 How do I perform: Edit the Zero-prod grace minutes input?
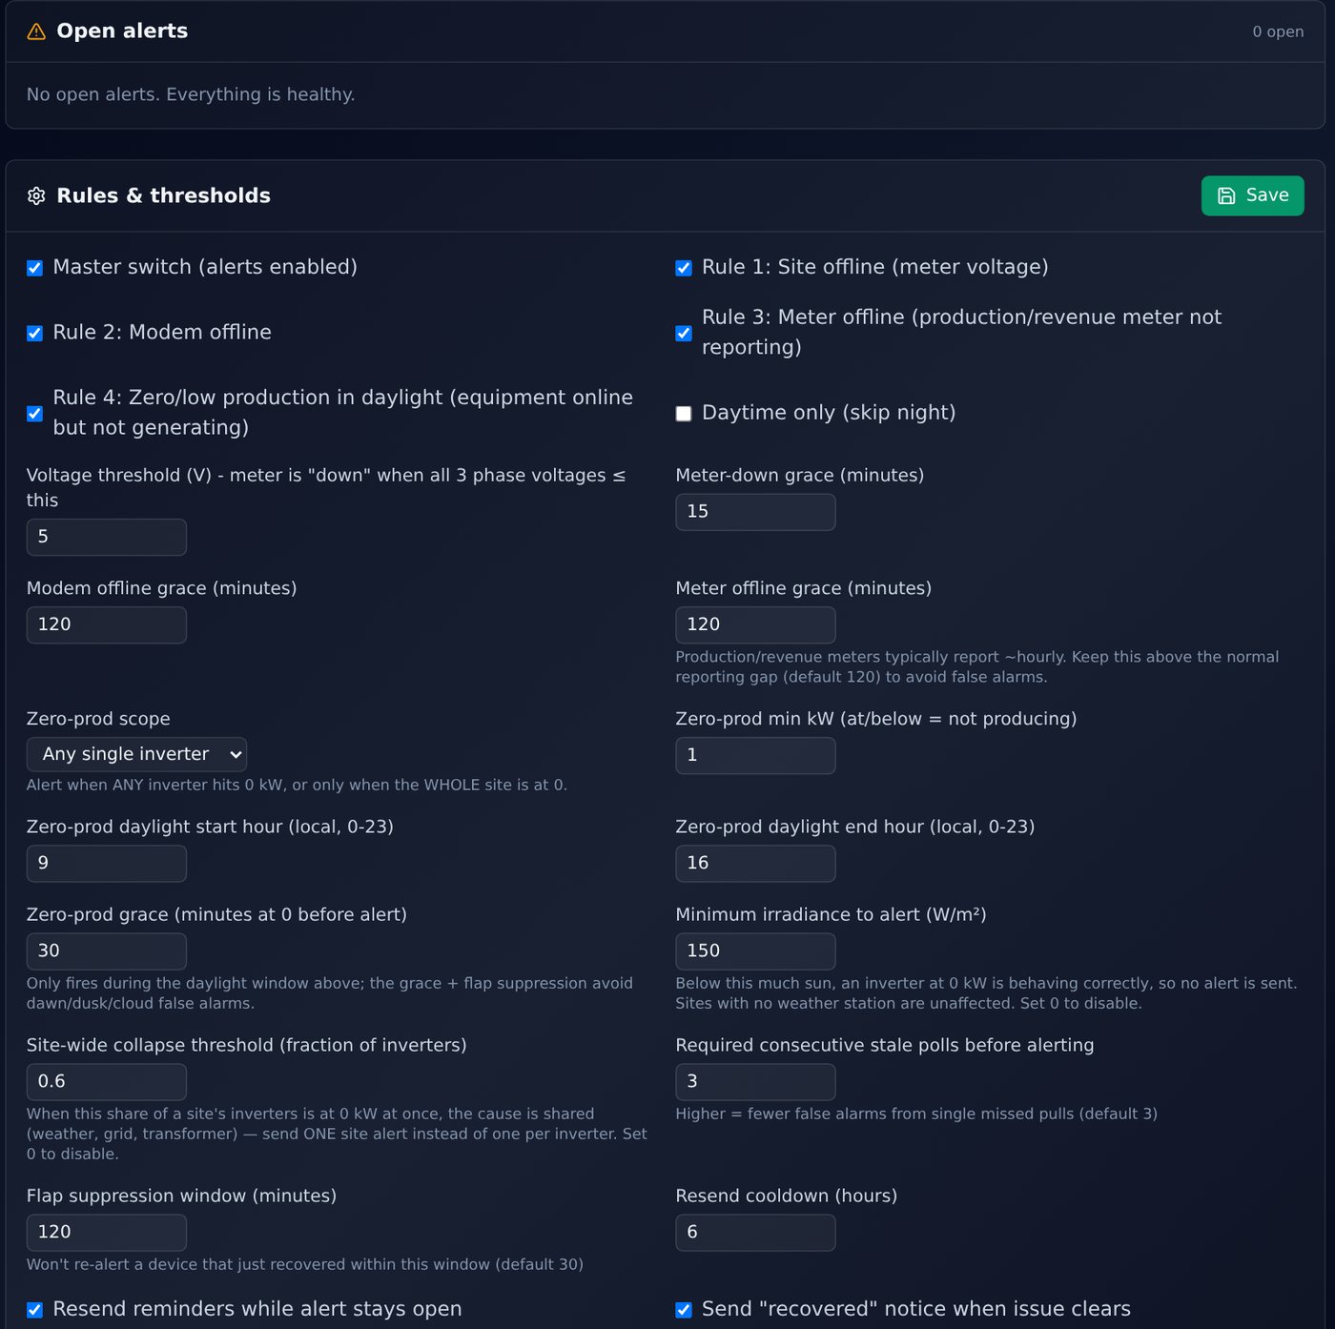[107, 951]
